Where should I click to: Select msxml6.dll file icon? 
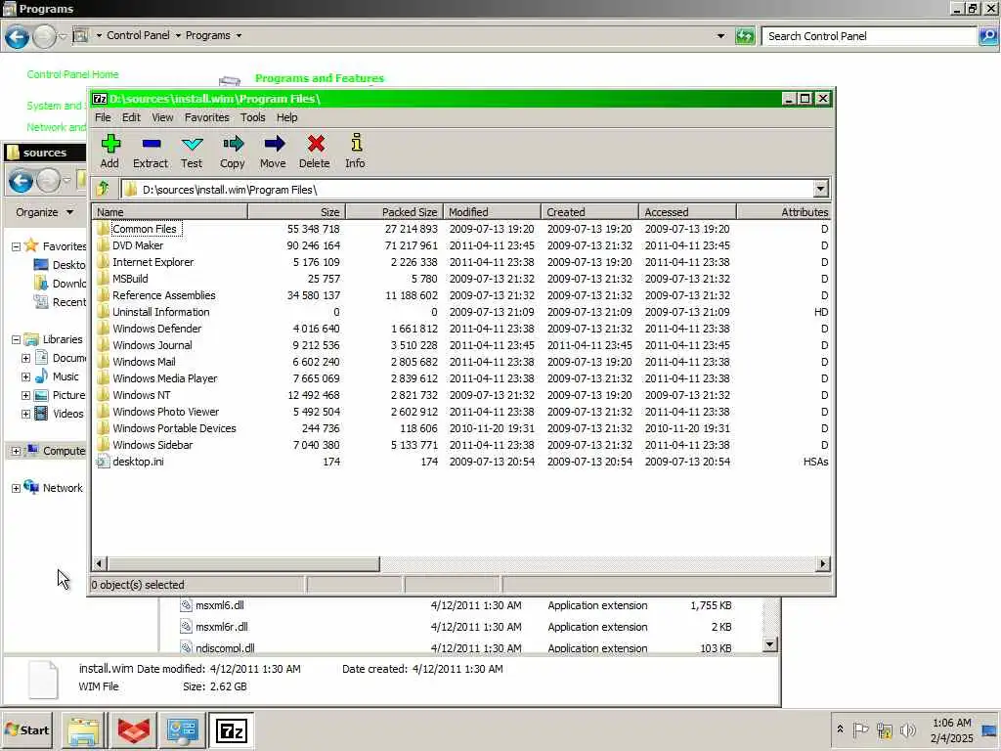coord(186,605)
